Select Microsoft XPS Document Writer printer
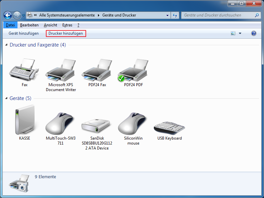264x198 pixels. 61,71
